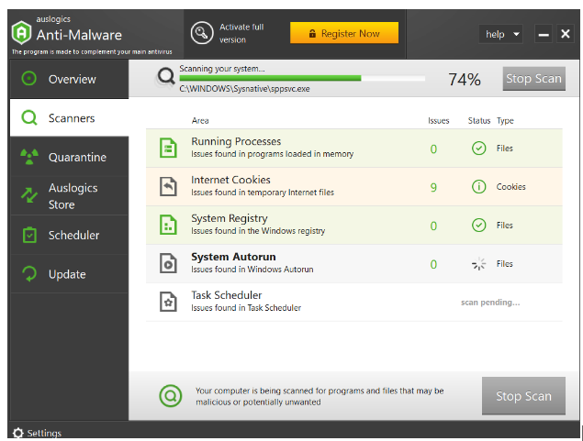The width and height of the screenshot is (583, 441).
Task: Click the bottom Stop Scan button
Action: 523,396
